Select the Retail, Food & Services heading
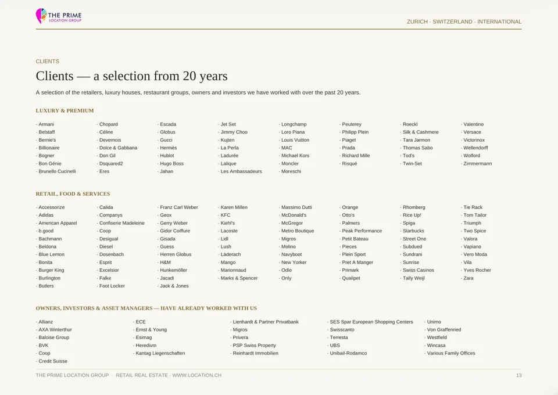 tap(73, 194)
